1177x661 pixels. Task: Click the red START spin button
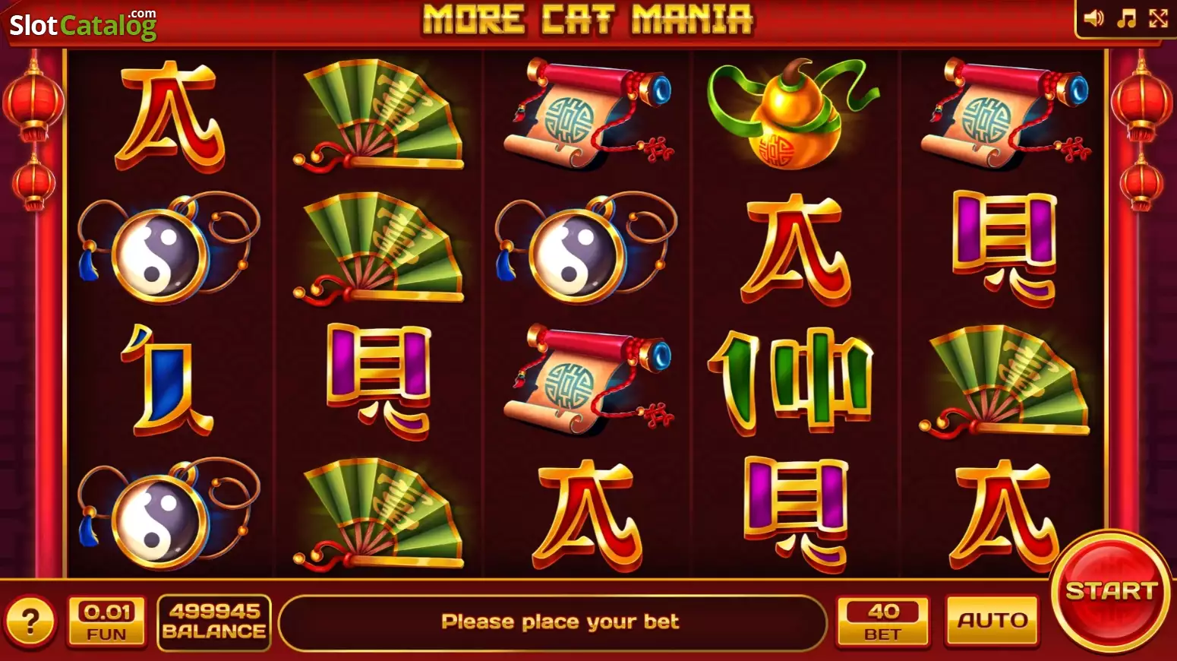point(1111,592)
